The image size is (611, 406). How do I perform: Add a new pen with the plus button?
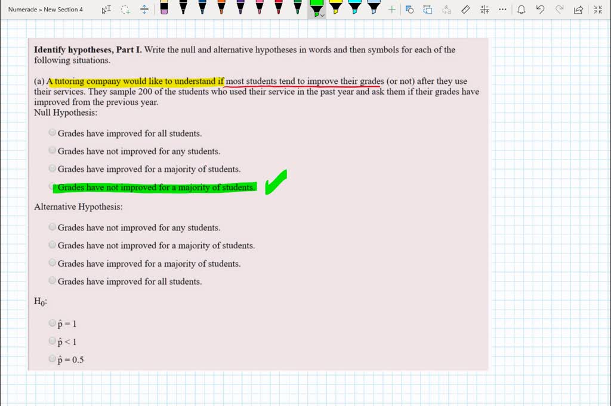tap(392, 9)
